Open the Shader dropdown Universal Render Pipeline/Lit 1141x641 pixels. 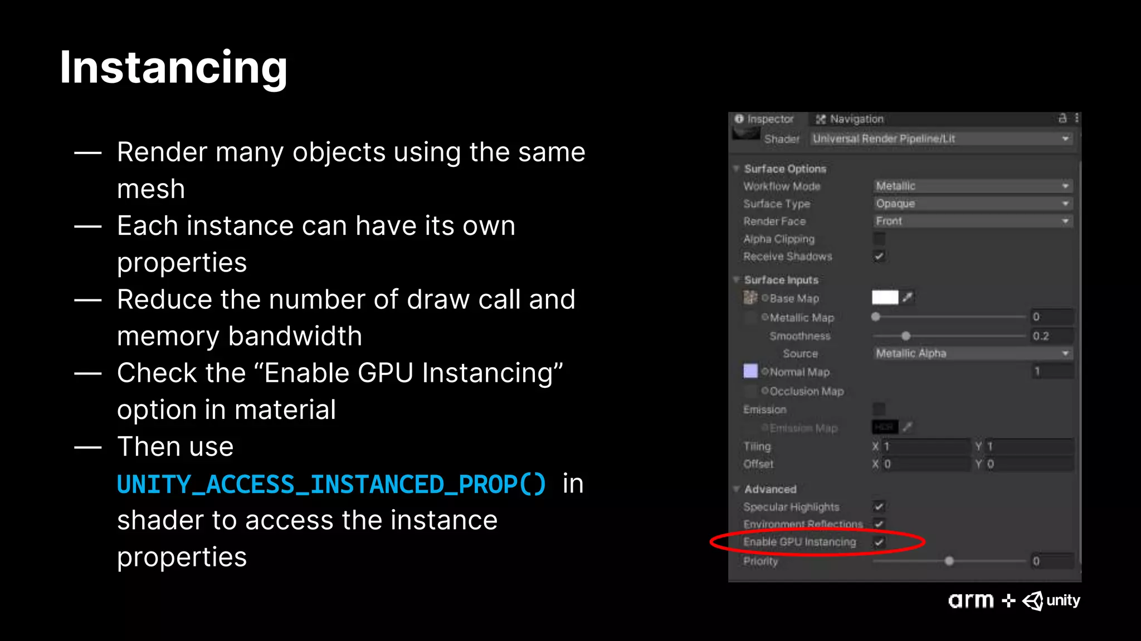[941, 139]
